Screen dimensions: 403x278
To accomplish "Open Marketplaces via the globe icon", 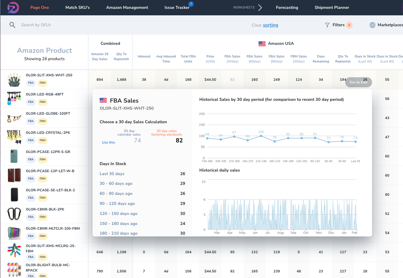I will click(x=372, y=25).
